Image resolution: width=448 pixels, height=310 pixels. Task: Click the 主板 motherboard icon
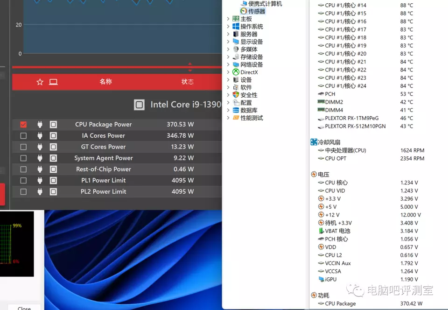(236, 19)
